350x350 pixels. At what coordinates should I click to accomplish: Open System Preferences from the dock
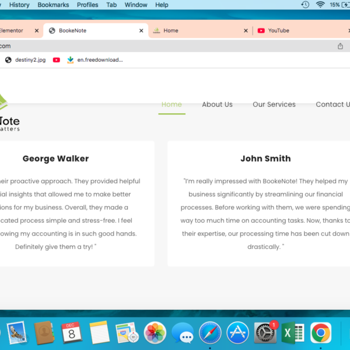(265, 333)
